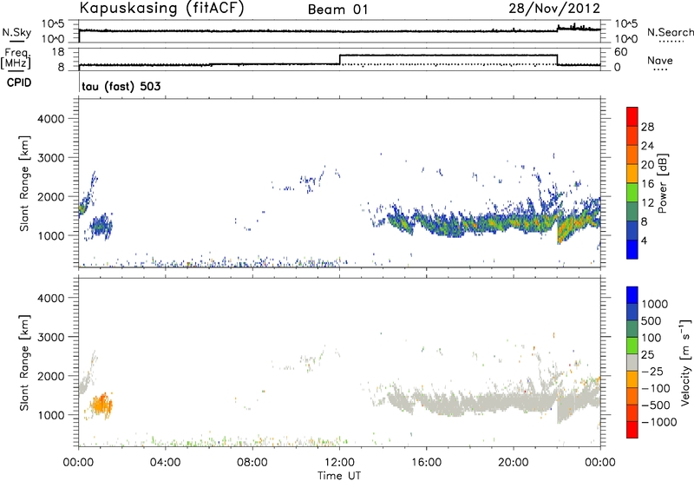This screenshot has width=694, height=481.
Task: Click the 'Velocity [m s-1]' colour bar title
Action: [x=685, y=362]
